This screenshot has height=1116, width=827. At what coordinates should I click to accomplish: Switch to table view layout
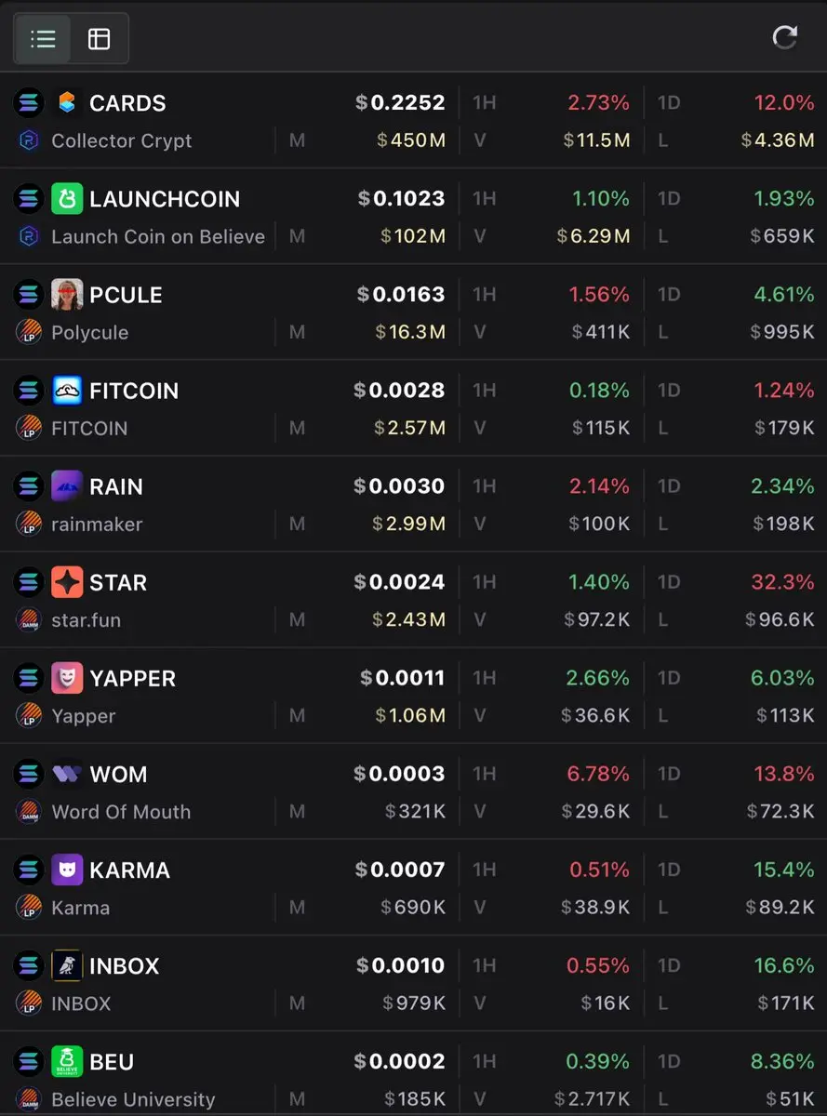coord(99,38)
